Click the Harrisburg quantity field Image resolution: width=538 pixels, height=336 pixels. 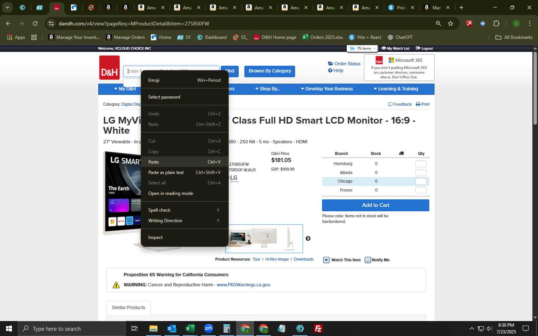point(421,164)
